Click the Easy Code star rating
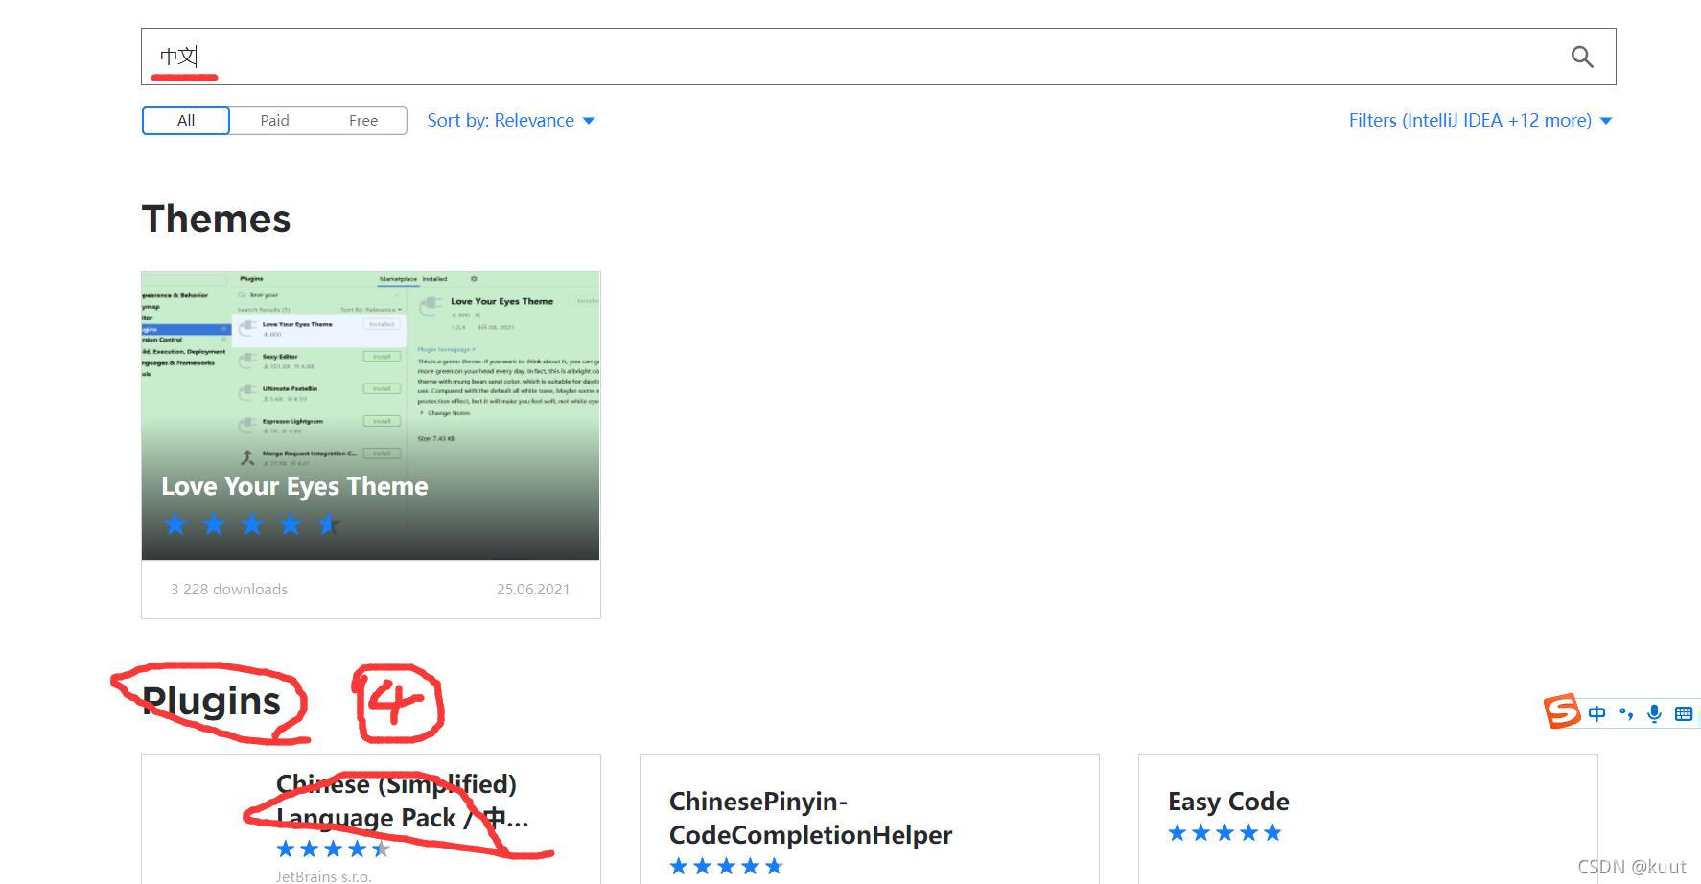Screen dimensions: 1701x884 tap(1224, 833)
